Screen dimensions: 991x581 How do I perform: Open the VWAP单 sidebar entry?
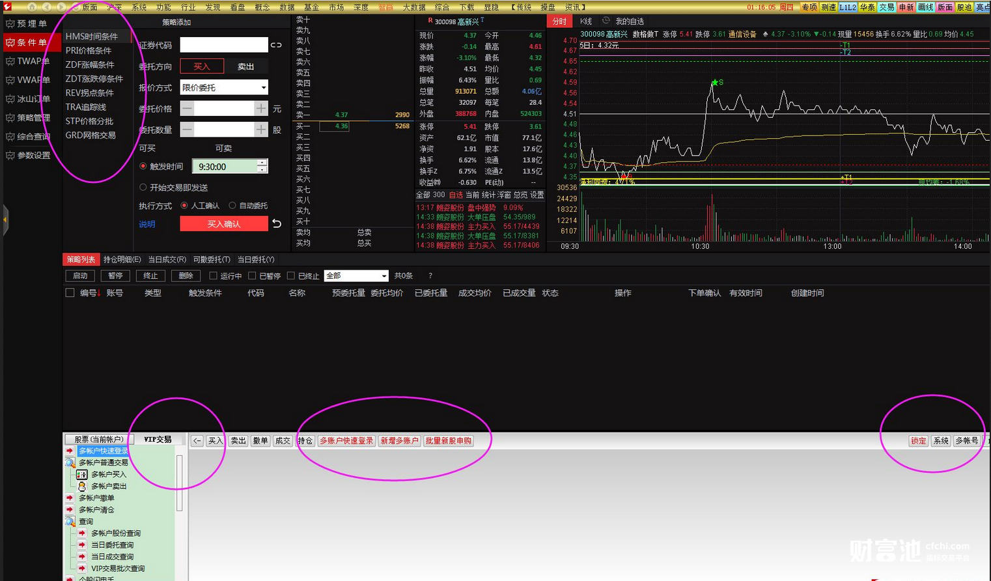tap(31, 80)
